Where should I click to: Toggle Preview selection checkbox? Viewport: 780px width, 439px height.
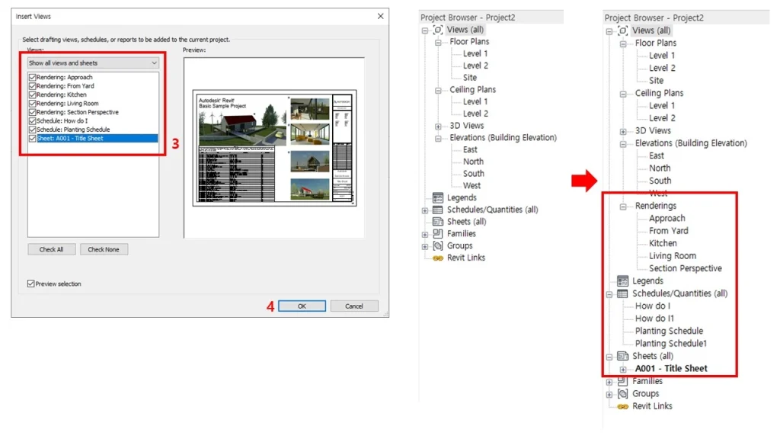[x=30, y=284]
